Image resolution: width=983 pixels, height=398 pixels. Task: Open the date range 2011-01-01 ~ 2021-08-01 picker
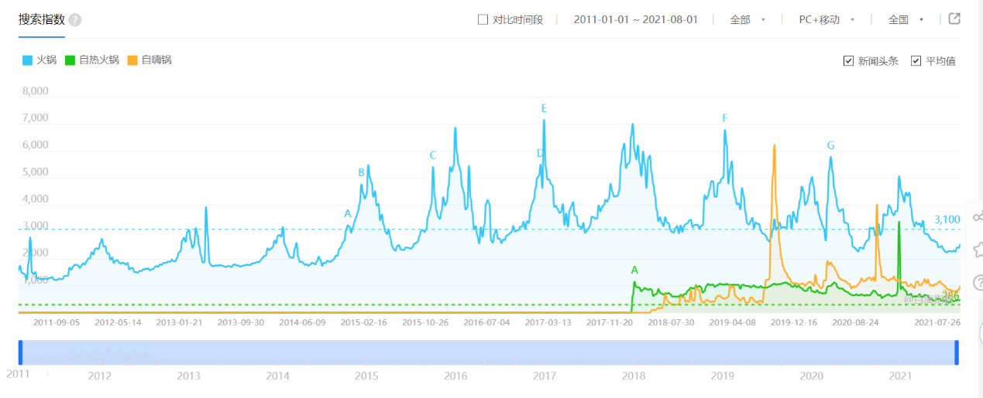pyautogui.click(x=636, y=19)
